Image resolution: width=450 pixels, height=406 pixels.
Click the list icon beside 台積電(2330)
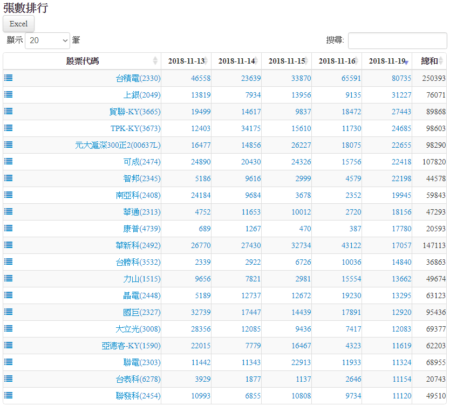(x=9, y=78)
